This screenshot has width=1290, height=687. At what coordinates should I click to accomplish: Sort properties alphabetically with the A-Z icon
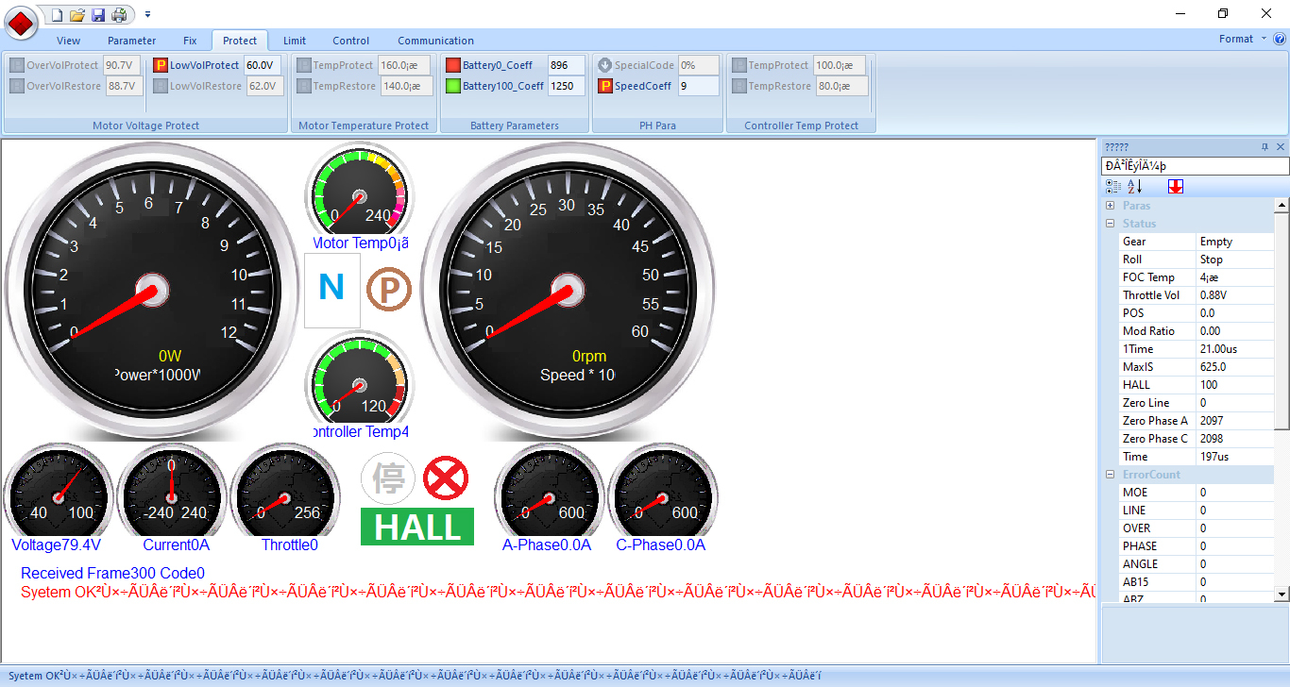point(1134,187)
